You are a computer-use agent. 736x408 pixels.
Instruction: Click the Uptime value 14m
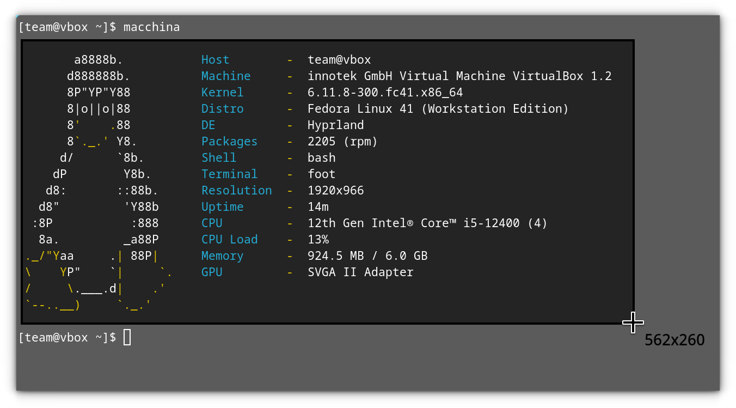(x=317, y=206)
